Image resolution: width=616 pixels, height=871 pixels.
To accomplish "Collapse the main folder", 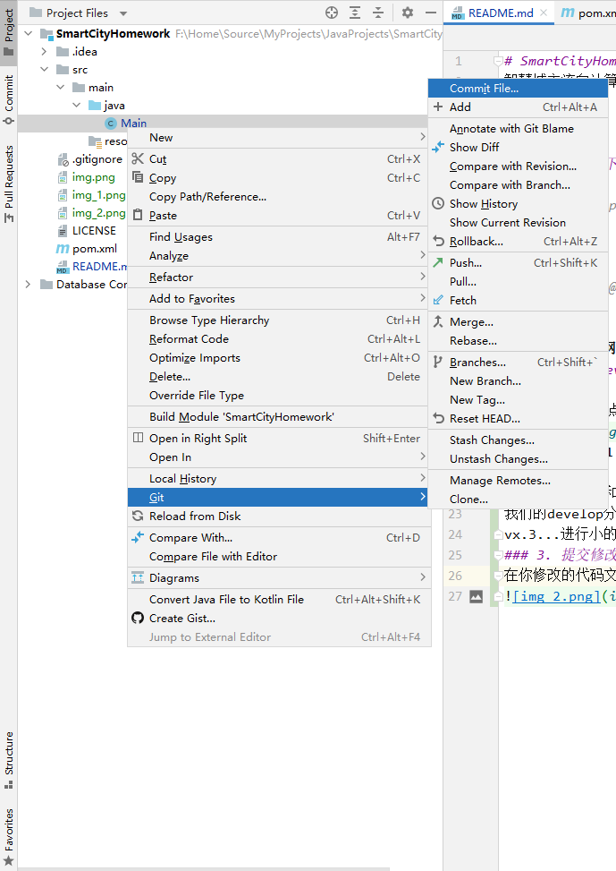I will (61, 87).
